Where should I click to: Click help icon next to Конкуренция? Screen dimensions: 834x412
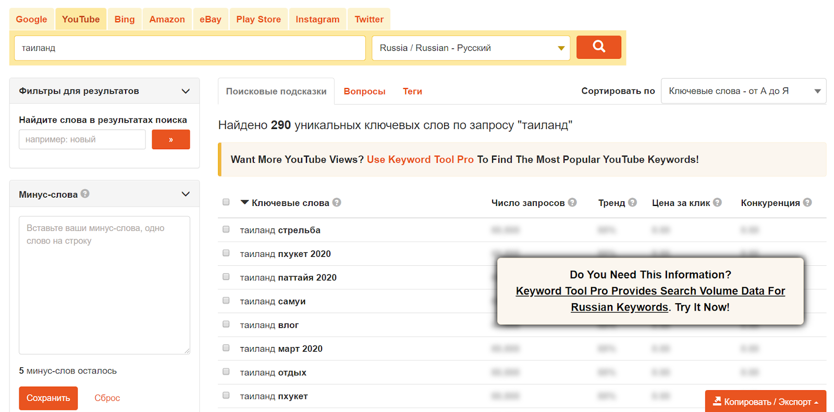click(x=807, y=202)
